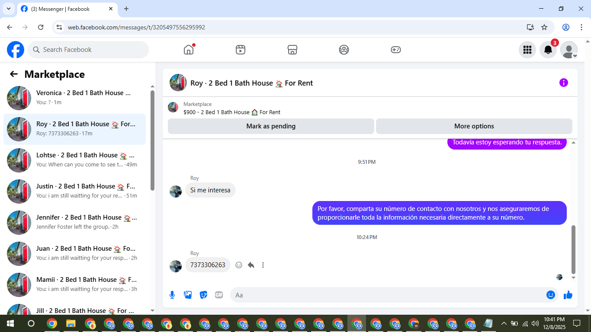
Task: Open the Jennifer conversation
Action: pos(74,222)
